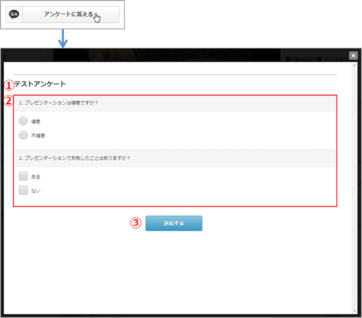The width and height of the screenshot is (362, 318).
Task: Select the 不得意 radio option
Action: 23,135
